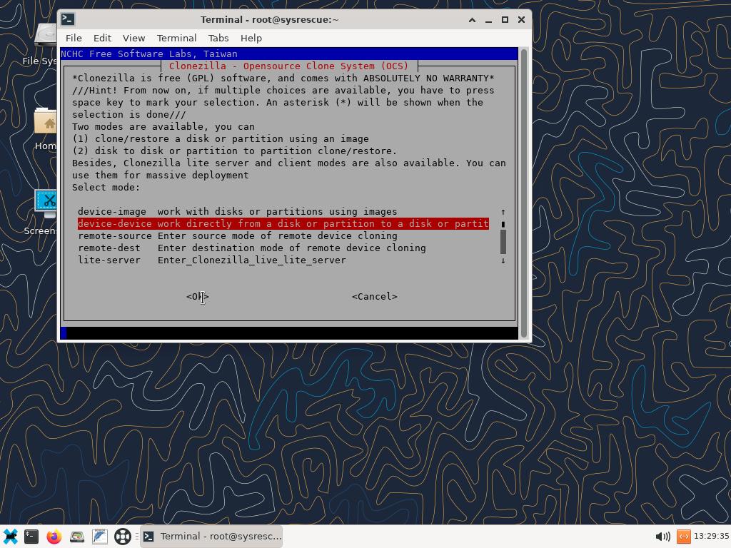Launch Firefox from the taskbar
Screen dimensions: 731x548
[54, 537]
